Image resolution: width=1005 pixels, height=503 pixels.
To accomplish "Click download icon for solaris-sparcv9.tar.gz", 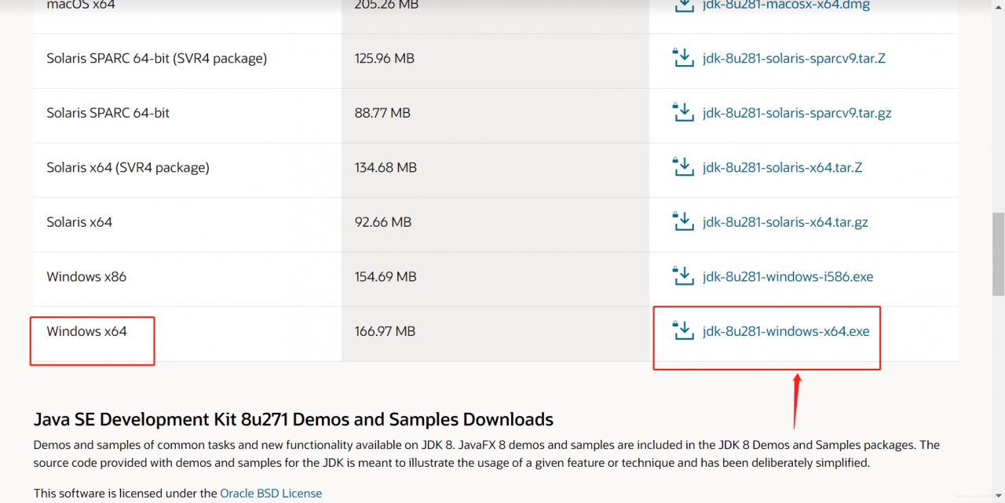I will [684, 112].
